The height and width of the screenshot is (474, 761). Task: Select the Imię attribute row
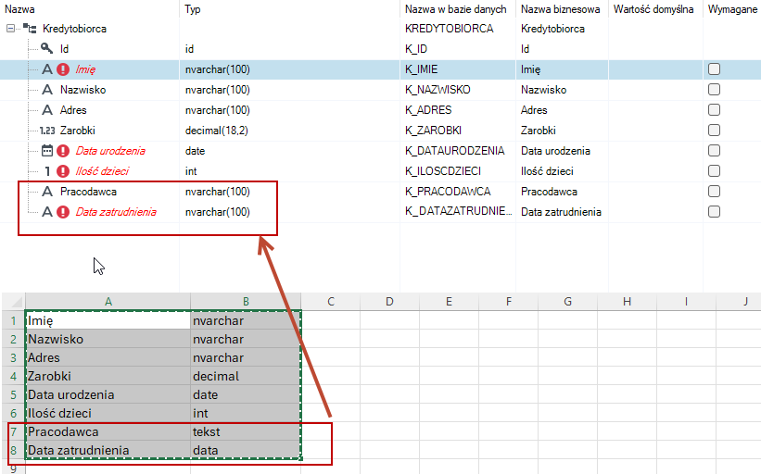tap(380, 69)
